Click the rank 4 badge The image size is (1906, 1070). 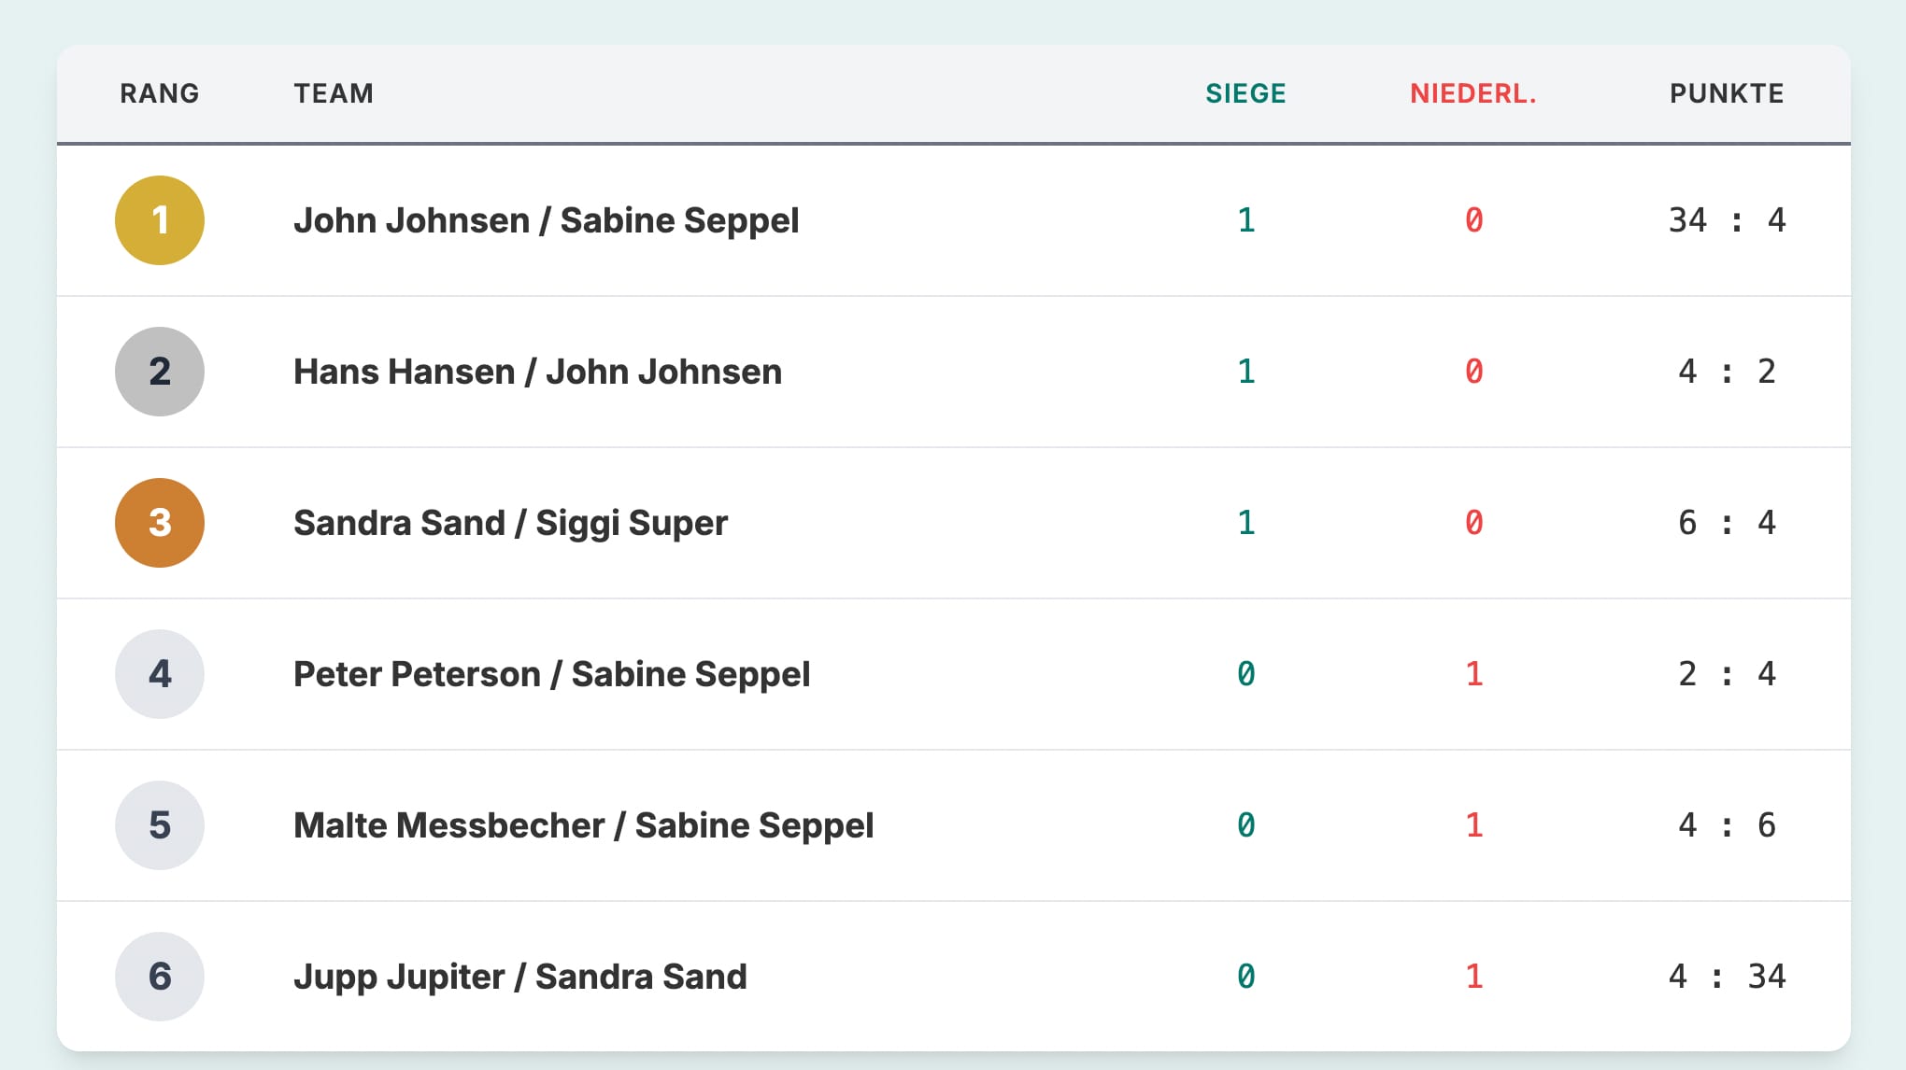pos(160,674)
